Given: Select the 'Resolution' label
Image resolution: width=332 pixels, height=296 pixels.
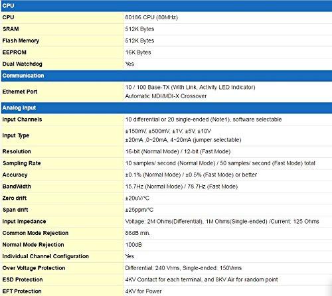Looking at the screenshot, I should point(17,151).
